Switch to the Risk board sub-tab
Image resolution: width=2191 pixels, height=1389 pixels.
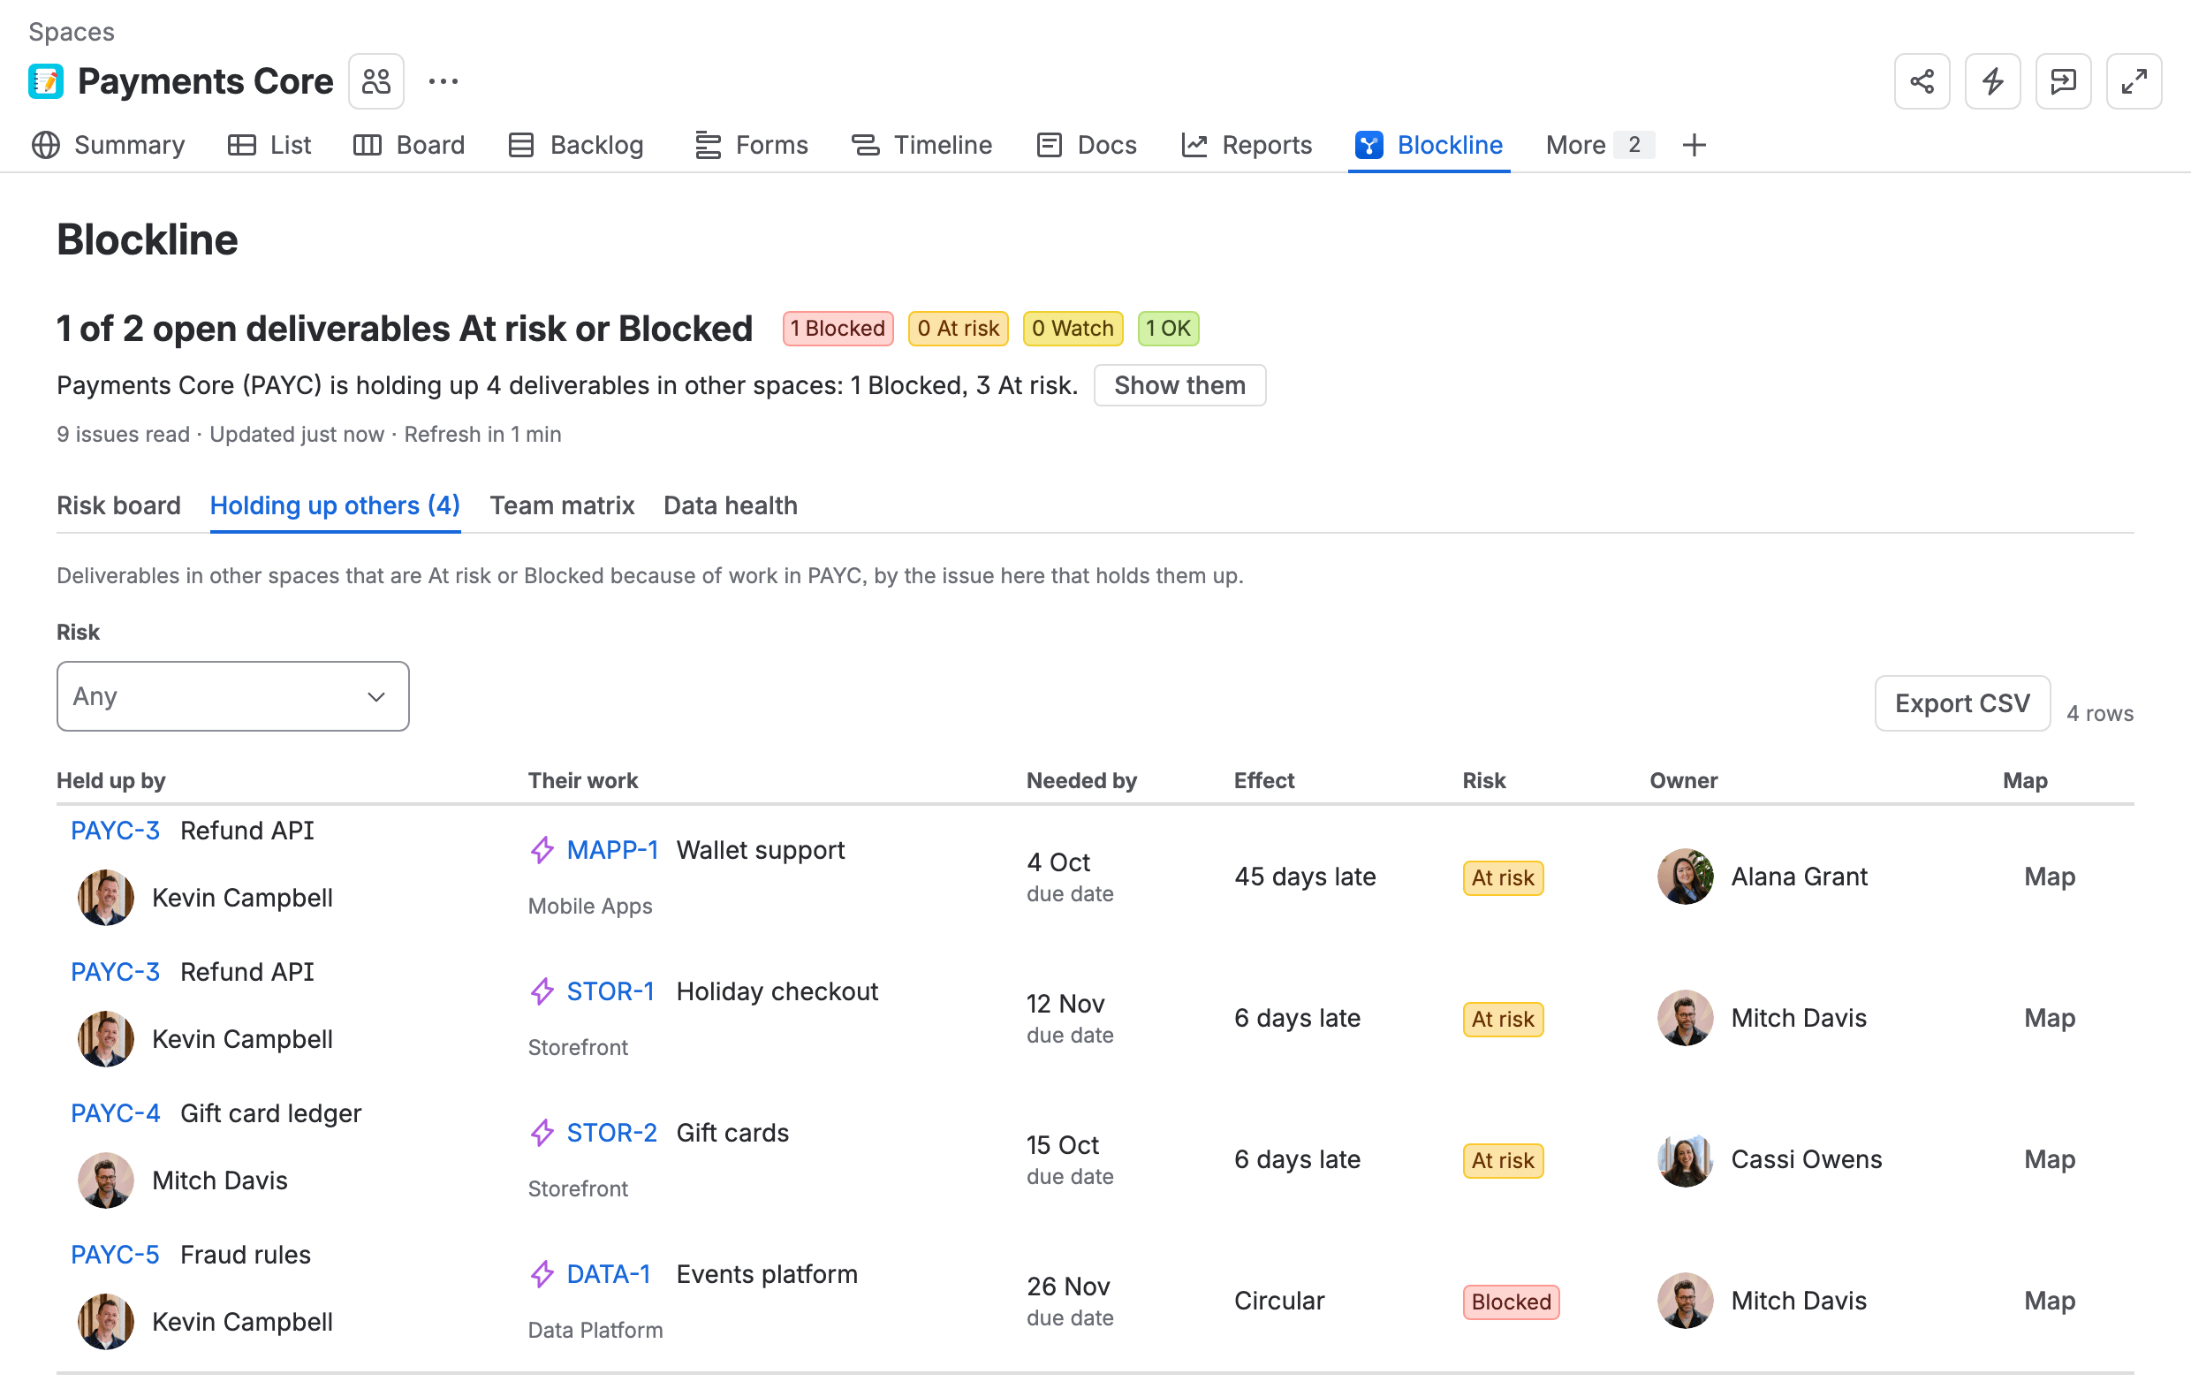118,505
